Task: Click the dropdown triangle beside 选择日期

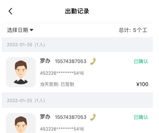Action: (x=31, y=30)
